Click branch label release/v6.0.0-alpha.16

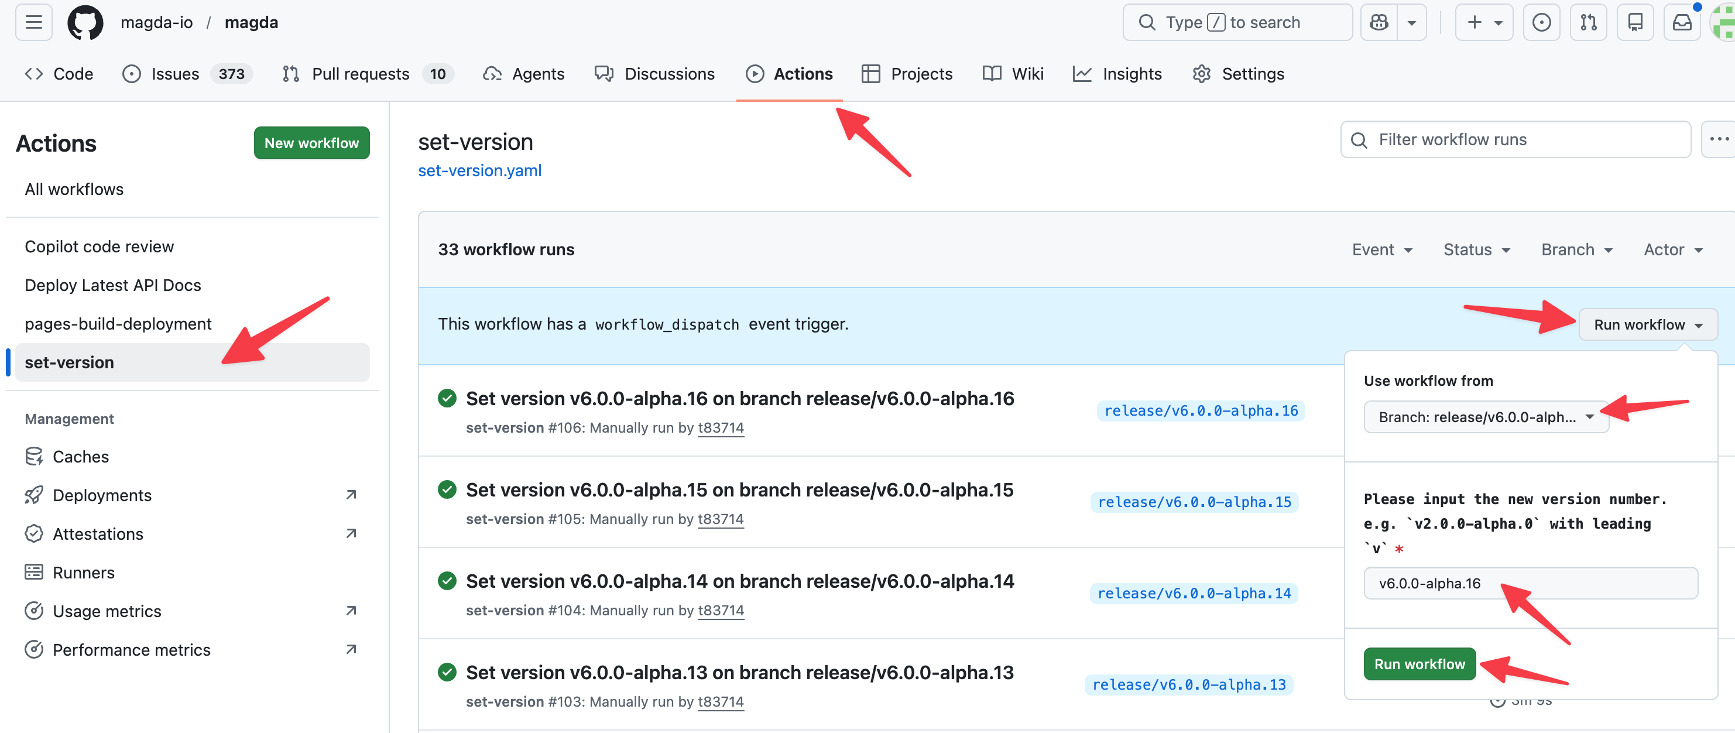(x=1201, y=411)
